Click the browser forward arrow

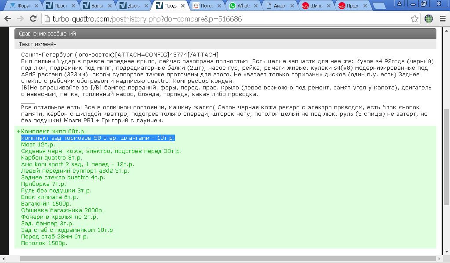click(x=20, y=19)
